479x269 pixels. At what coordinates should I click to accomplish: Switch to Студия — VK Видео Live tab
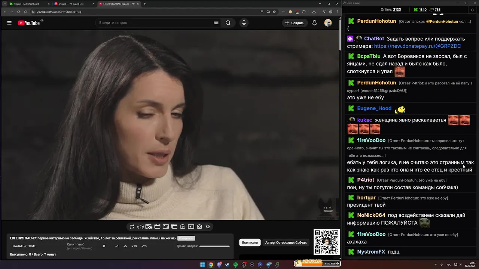point(74,4)
